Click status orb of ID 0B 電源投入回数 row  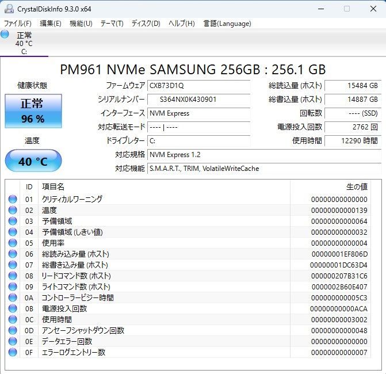click(x=13, y=308)
